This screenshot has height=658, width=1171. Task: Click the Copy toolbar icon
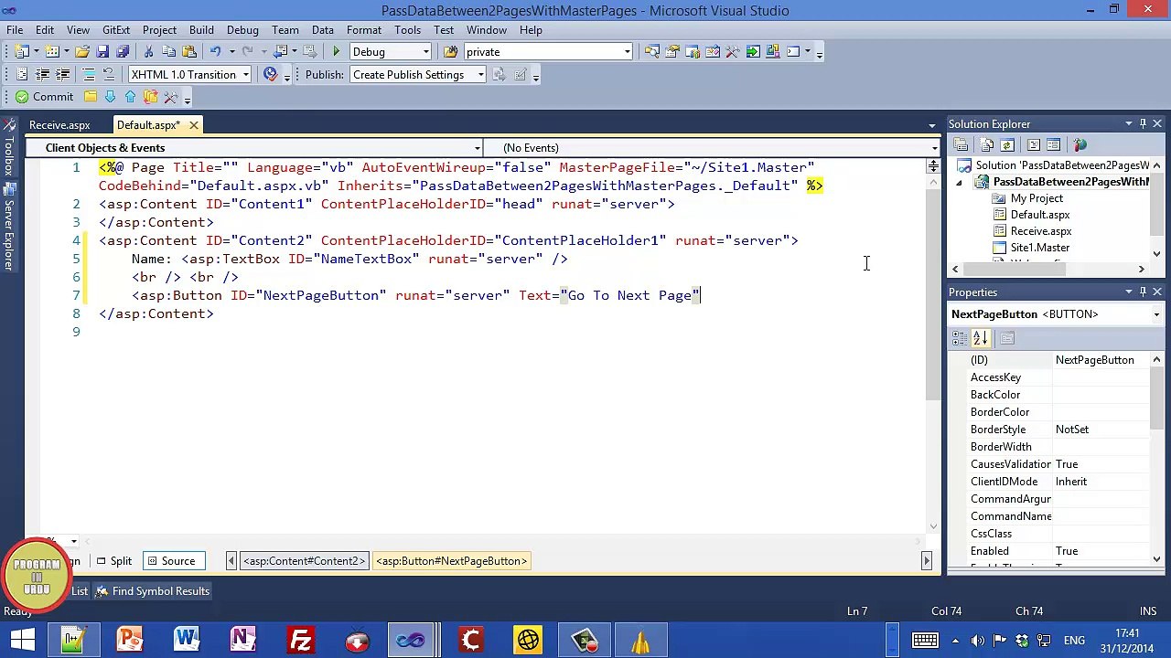pos(169,52)
